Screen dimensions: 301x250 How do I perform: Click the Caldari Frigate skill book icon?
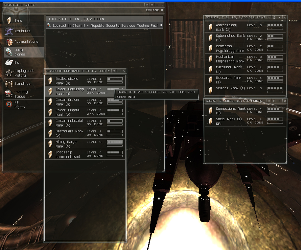coord(50,112)
